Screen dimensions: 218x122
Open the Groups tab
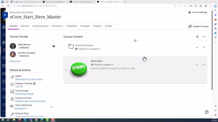click(108, 26)
